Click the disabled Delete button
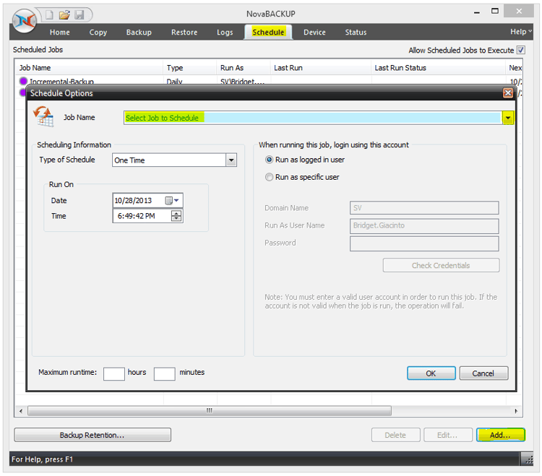This screenshot has width=542, height=476. tap(396, 435)
